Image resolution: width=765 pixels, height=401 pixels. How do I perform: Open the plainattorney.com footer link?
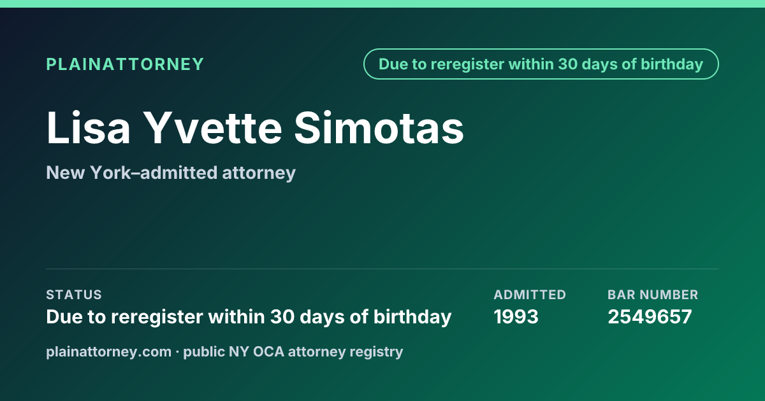pyautogui.click(x=109, y=351)
